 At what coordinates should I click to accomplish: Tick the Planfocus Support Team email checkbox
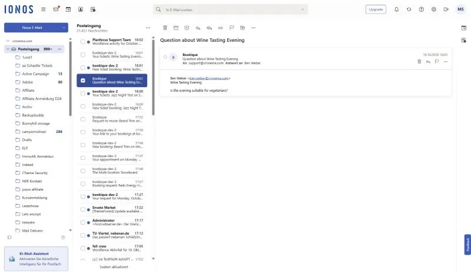coord(83,42)
